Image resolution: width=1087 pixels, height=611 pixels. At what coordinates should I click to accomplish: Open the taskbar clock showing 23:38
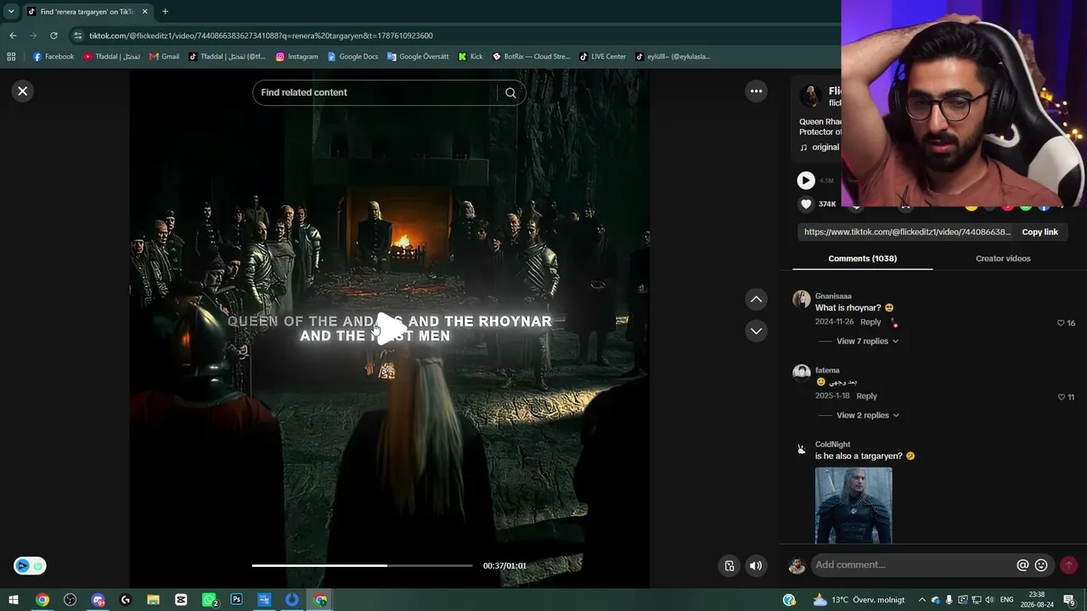coord(1037,600)
